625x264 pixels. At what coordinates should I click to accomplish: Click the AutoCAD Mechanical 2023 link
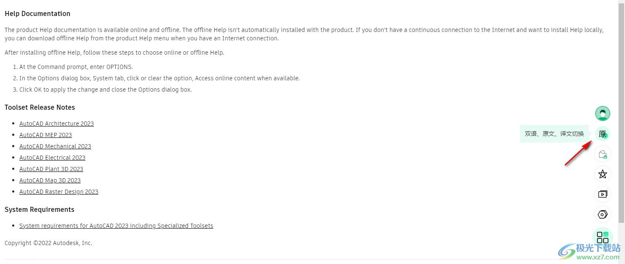55,146
